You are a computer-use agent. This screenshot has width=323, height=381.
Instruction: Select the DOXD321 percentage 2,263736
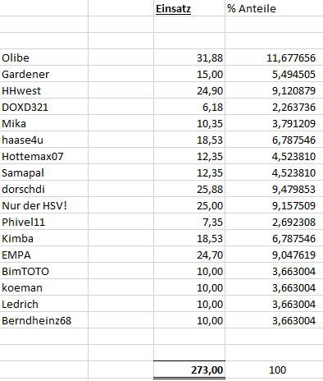pyautogui.click(x=274, y=107)
